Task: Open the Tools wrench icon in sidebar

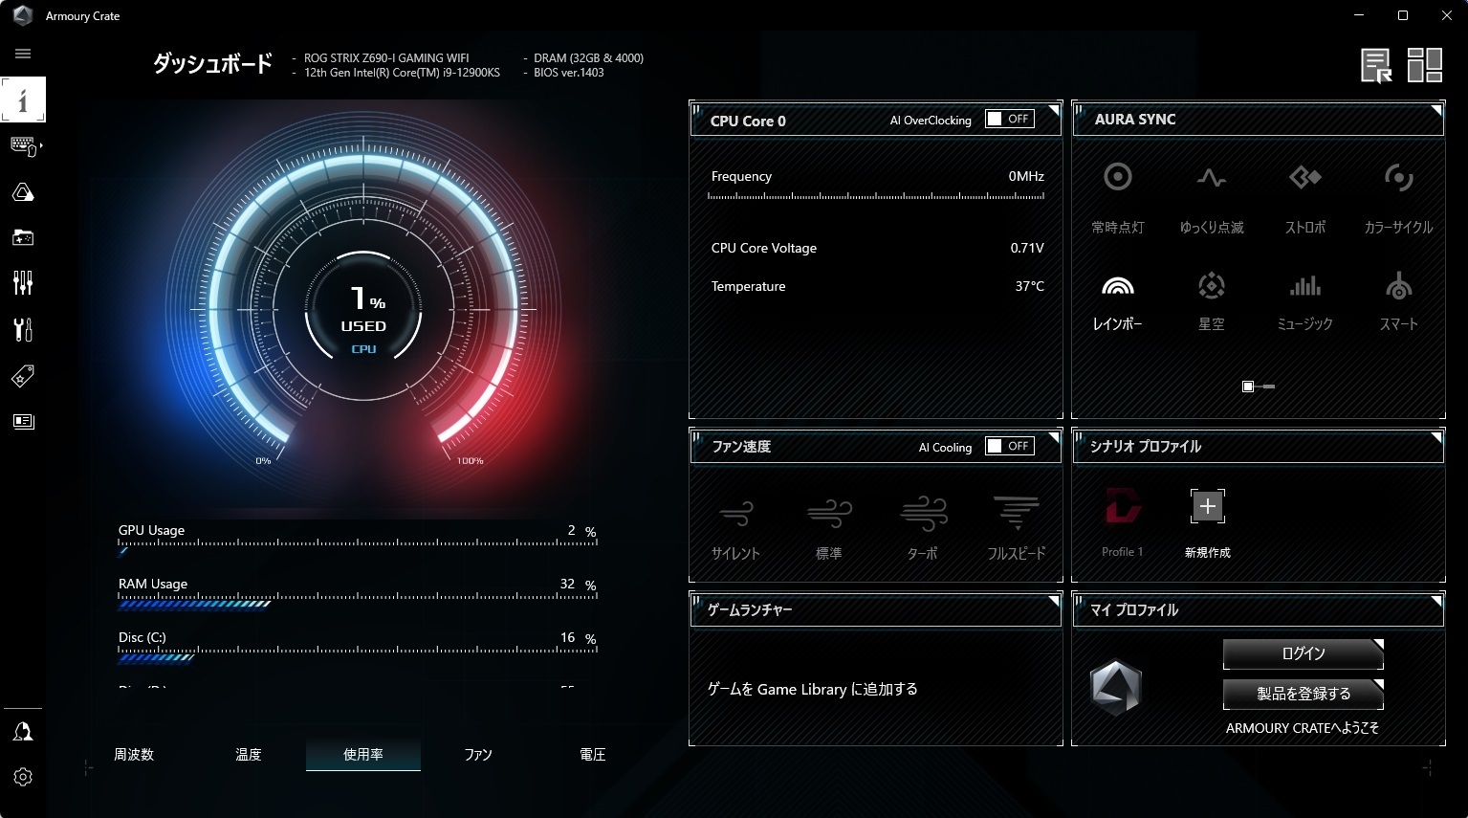Action: [23, 329]
